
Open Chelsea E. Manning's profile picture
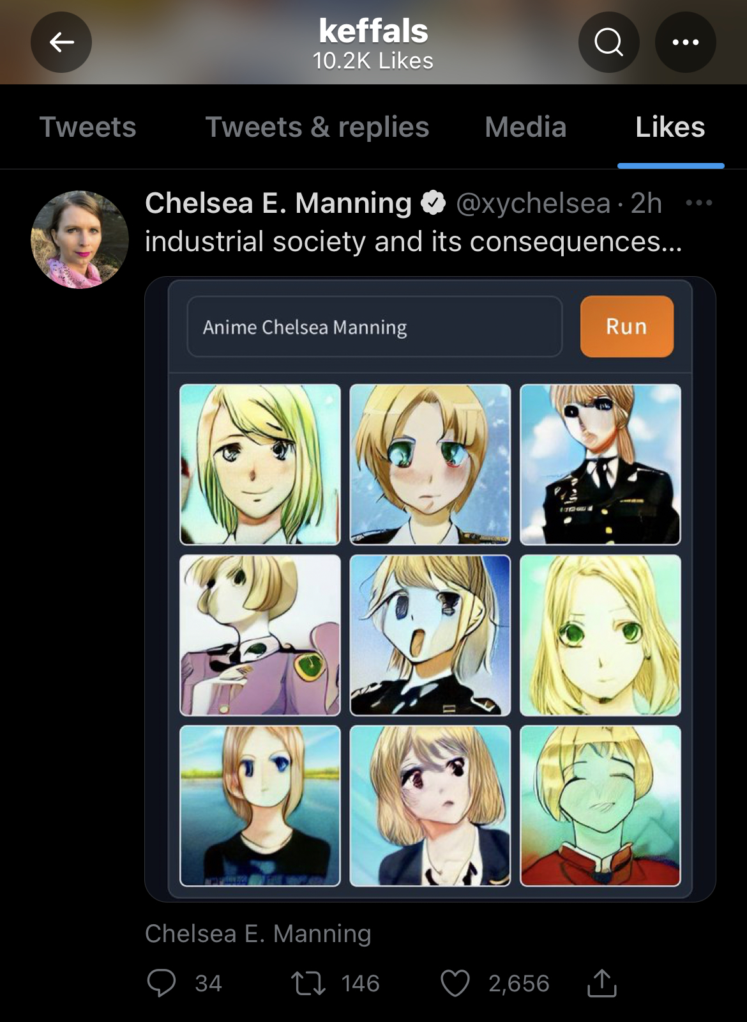tap(80, 240)
